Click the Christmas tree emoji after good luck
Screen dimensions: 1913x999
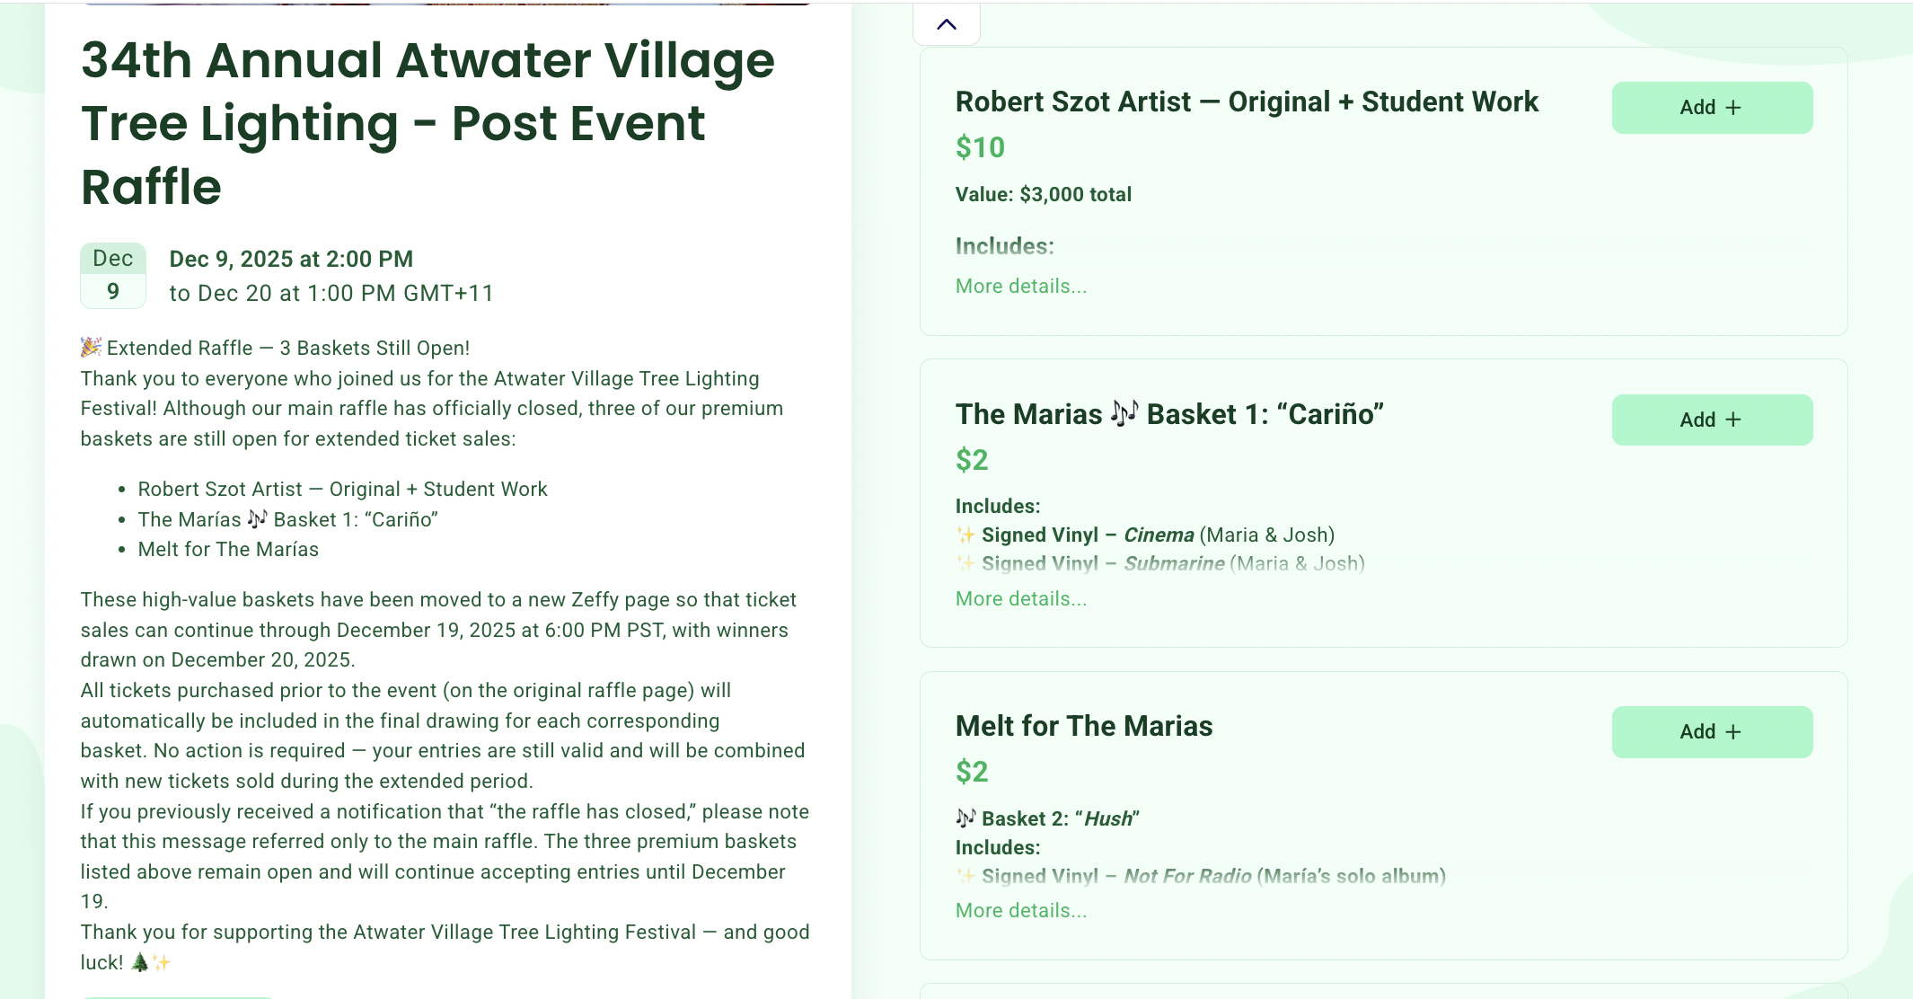pos(140,962)
